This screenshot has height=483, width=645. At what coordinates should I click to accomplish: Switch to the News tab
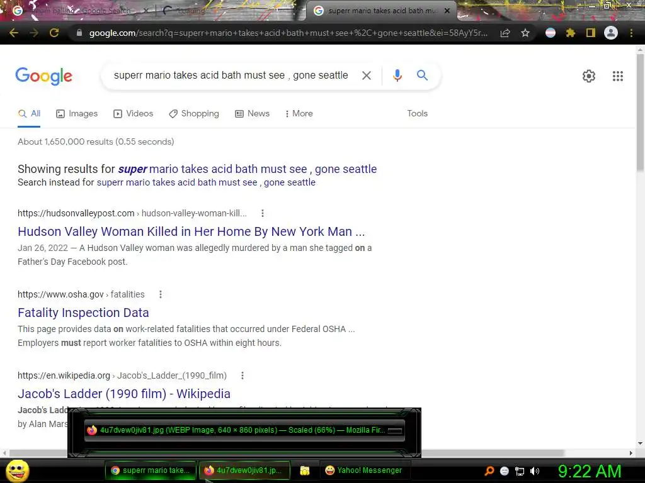252,114
